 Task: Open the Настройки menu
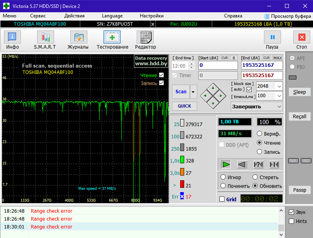151,16
